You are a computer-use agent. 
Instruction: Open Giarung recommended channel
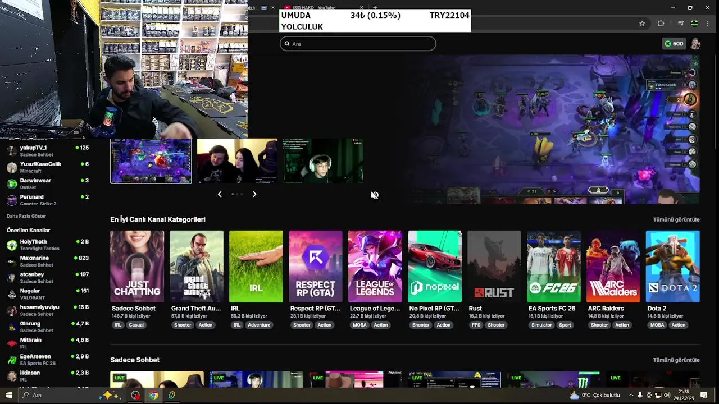(x=48, y=327)
